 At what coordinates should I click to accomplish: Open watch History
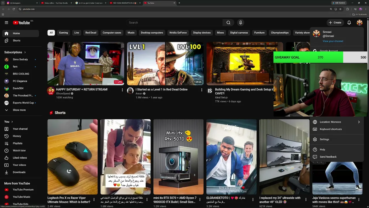(x=20, y=136)
